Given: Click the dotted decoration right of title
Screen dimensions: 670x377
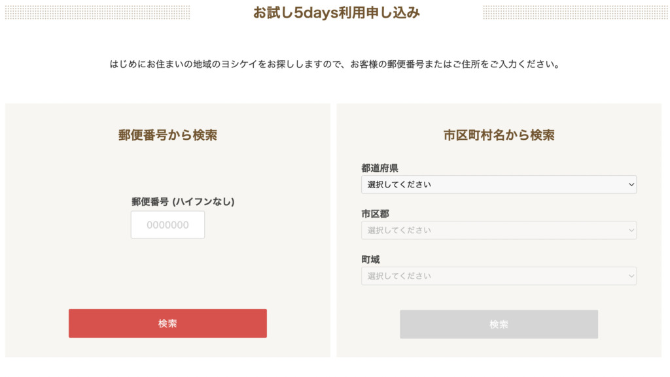Looking at the screenshot, I should point(575,12).
